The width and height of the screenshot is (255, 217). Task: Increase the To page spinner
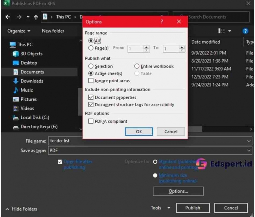point(182,47)
